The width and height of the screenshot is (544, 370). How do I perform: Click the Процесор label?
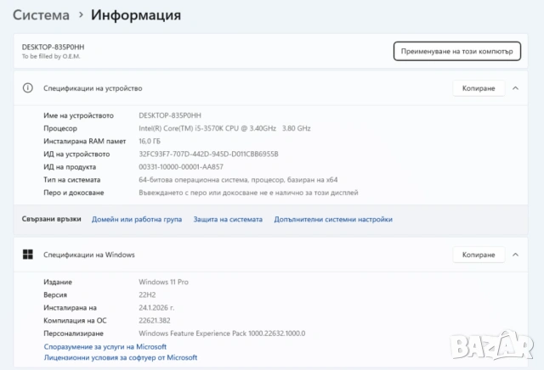pos(60,128)
